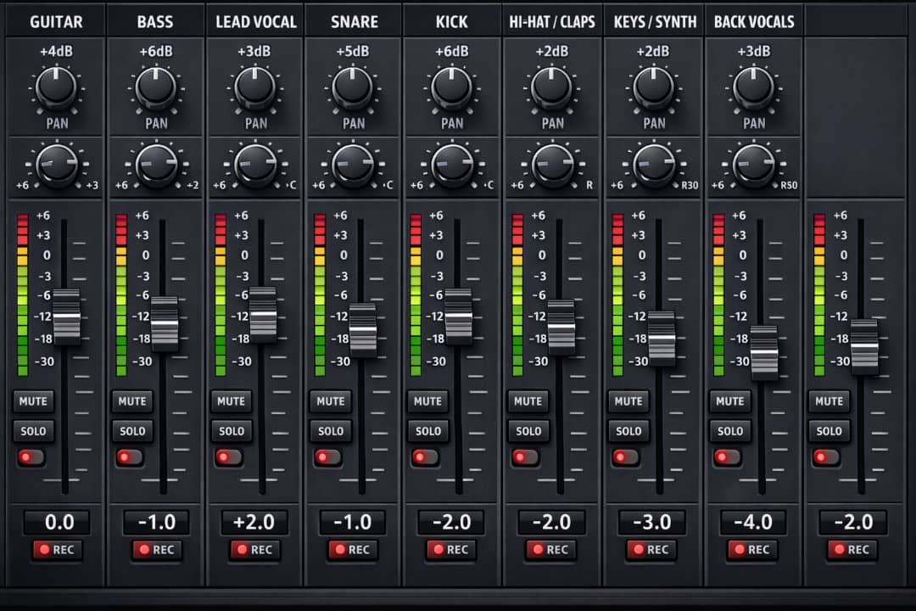Arm REC on the Guitar channel
The width and height of the screenshot is (916, 611).
59,550
